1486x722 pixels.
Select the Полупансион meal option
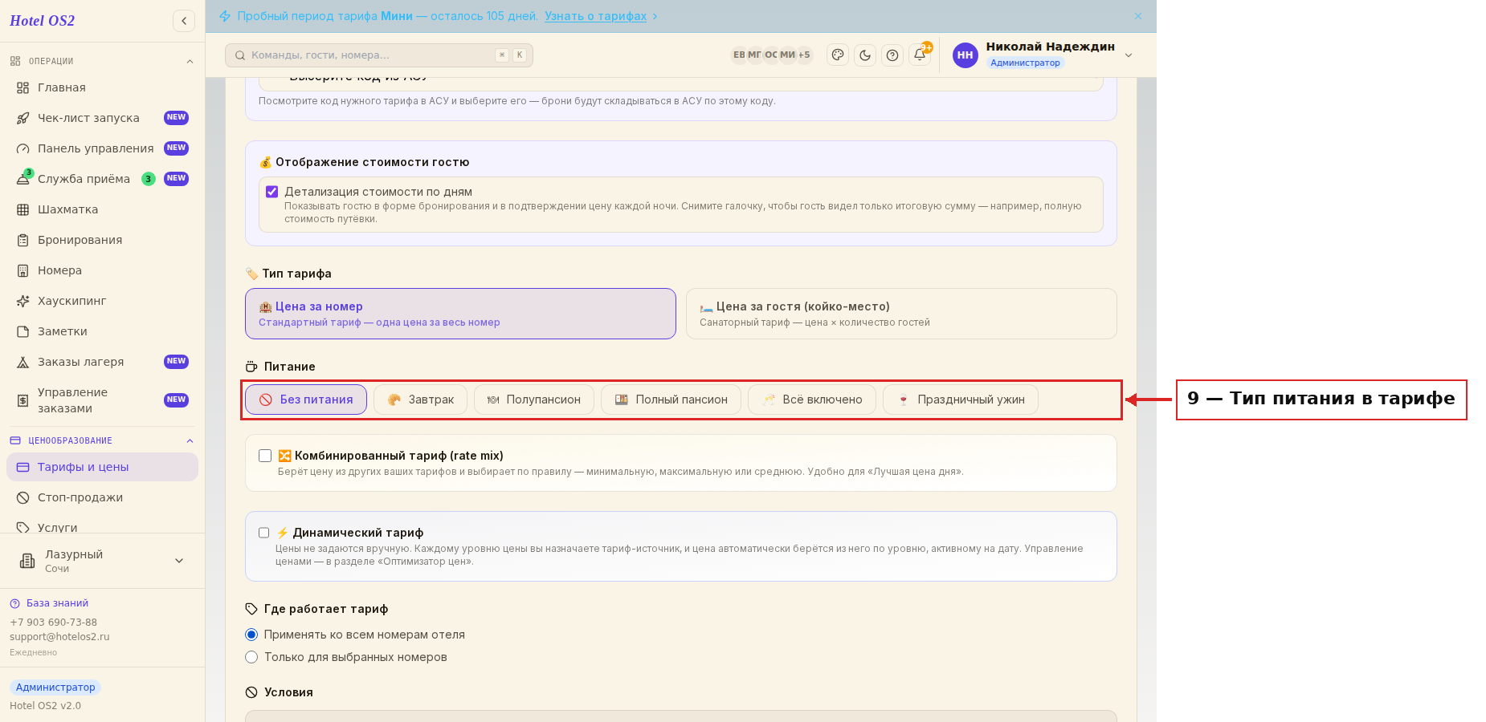pos(534,400)
